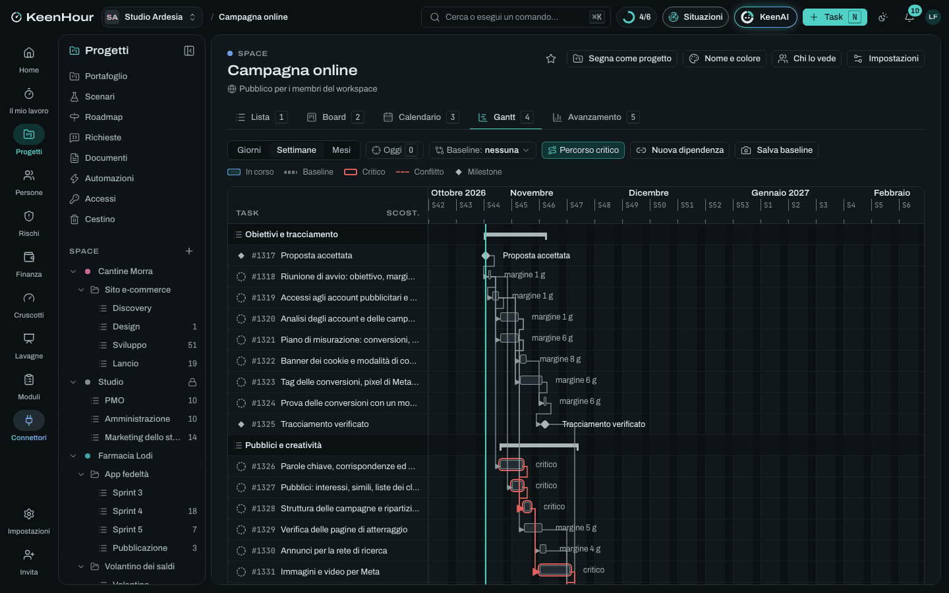
Task: Star Campagna online as favorite
Action: pos(551,59)
